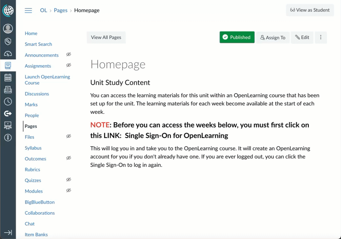The image size is (341, 239).
Task: Open the Help info icon
Action: click(x=8, y=138)
